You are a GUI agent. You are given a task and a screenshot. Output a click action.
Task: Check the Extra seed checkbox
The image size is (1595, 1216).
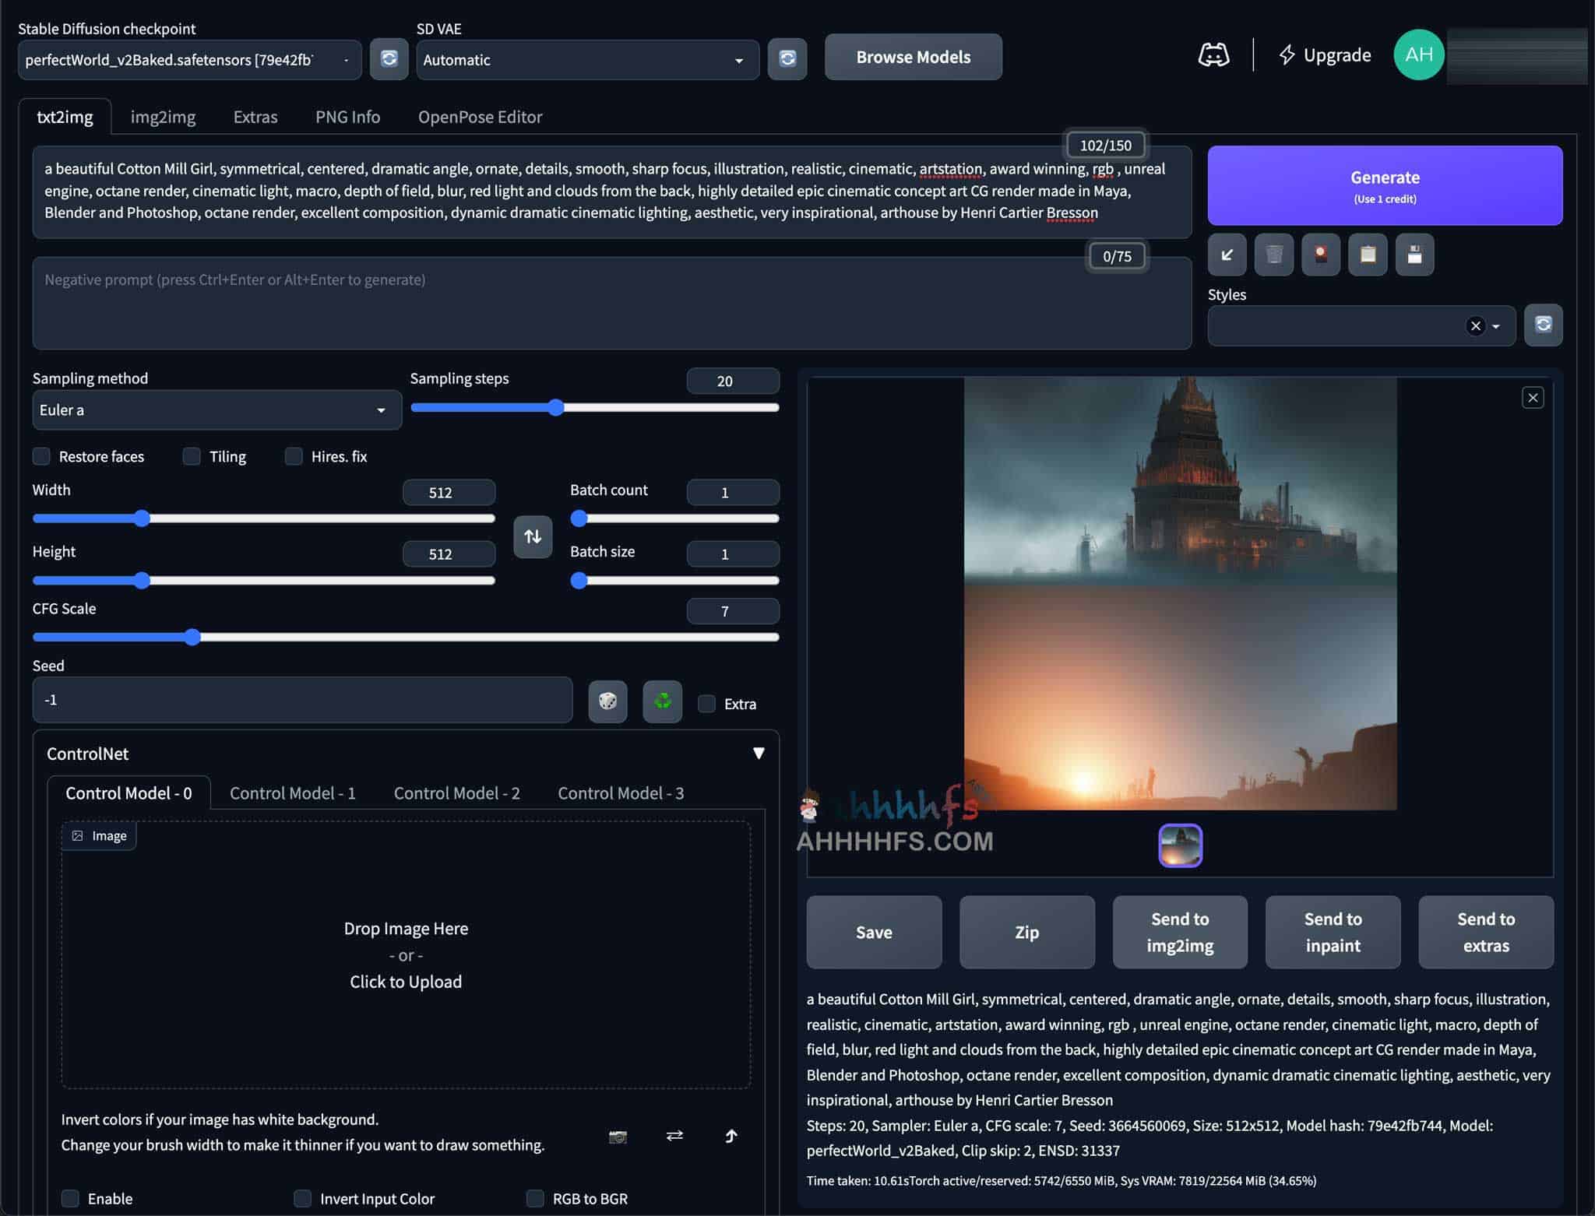[x=706, y=704]
